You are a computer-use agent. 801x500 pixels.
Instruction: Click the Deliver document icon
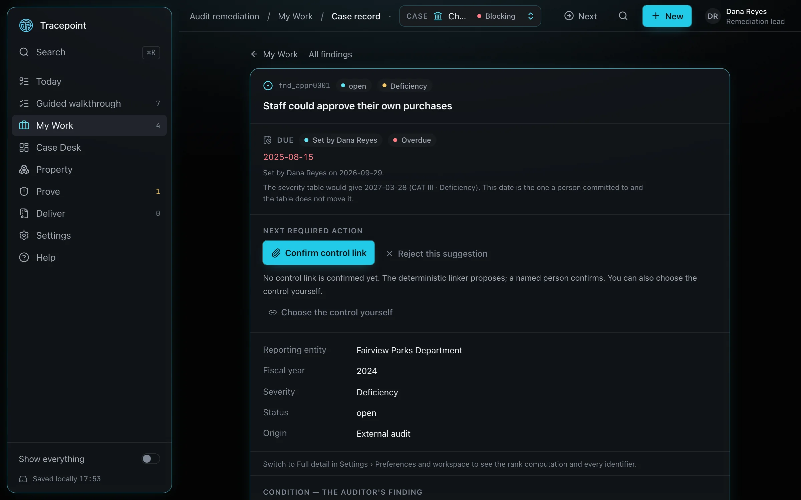[24, 213]
